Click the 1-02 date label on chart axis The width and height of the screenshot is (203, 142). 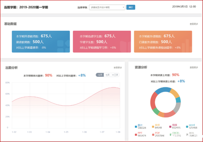pos(14,132)
